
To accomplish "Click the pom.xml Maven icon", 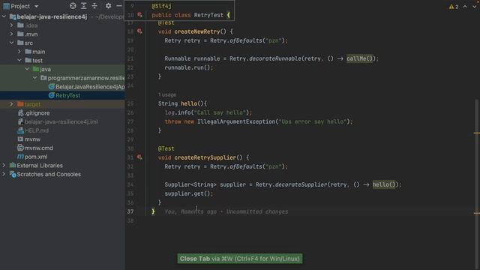I will [x=20, y=157].
